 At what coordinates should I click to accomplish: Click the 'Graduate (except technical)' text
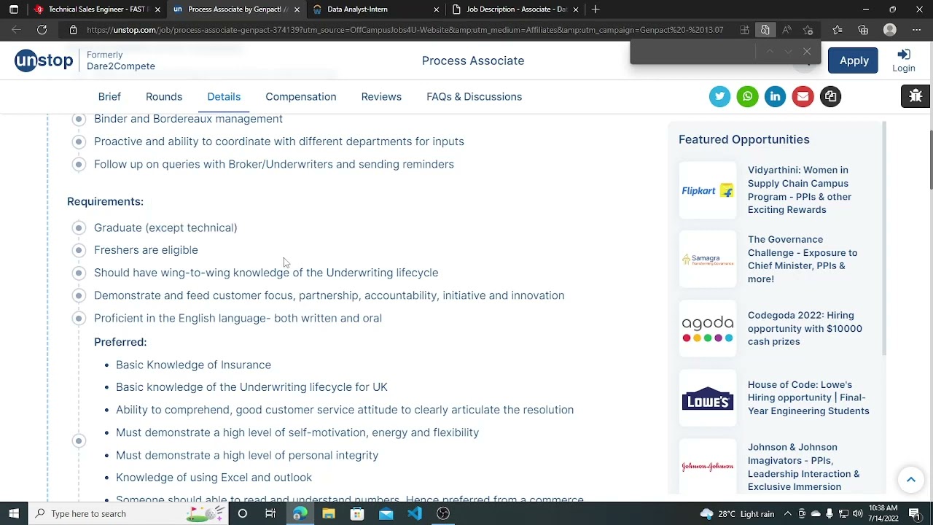(165, 227)
